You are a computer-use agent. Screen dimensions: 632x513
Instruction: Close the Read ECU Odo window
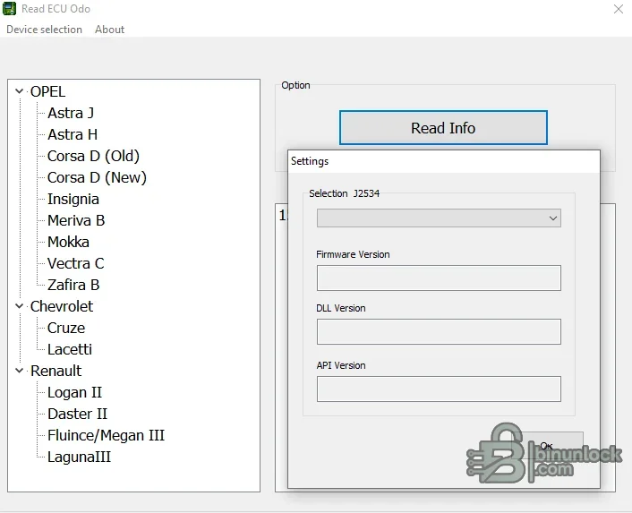619,9
